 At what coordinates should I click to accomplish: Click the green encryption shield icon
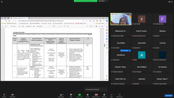[2, 2]
